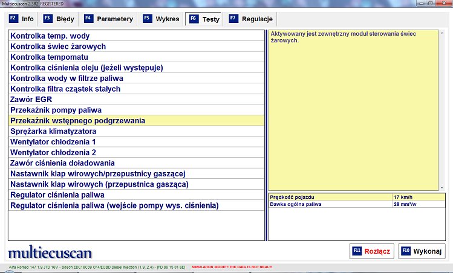Select Kontrolka tempomatu test
The image size is (453, 273).
click(x=136, y=57)
